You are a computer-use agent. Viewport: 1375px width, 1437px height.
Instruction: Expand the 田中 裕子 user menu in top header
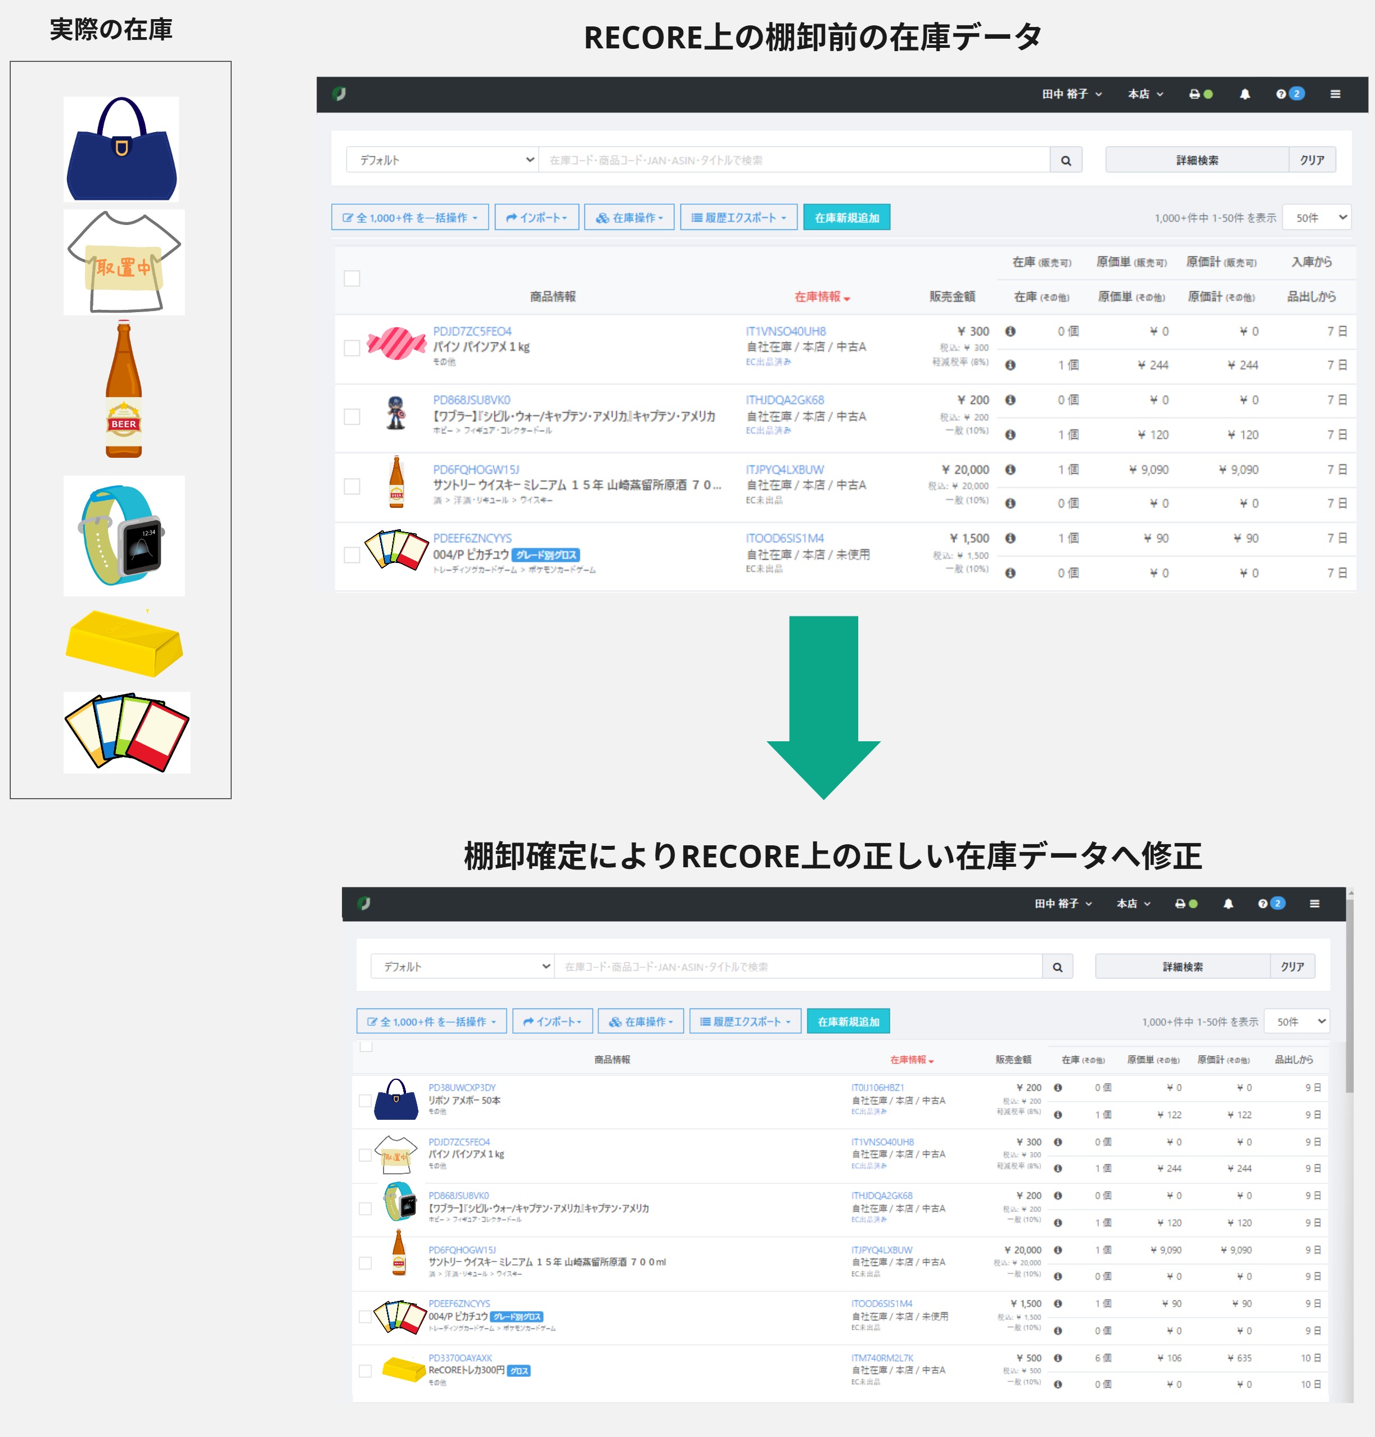click(1071, 94)
